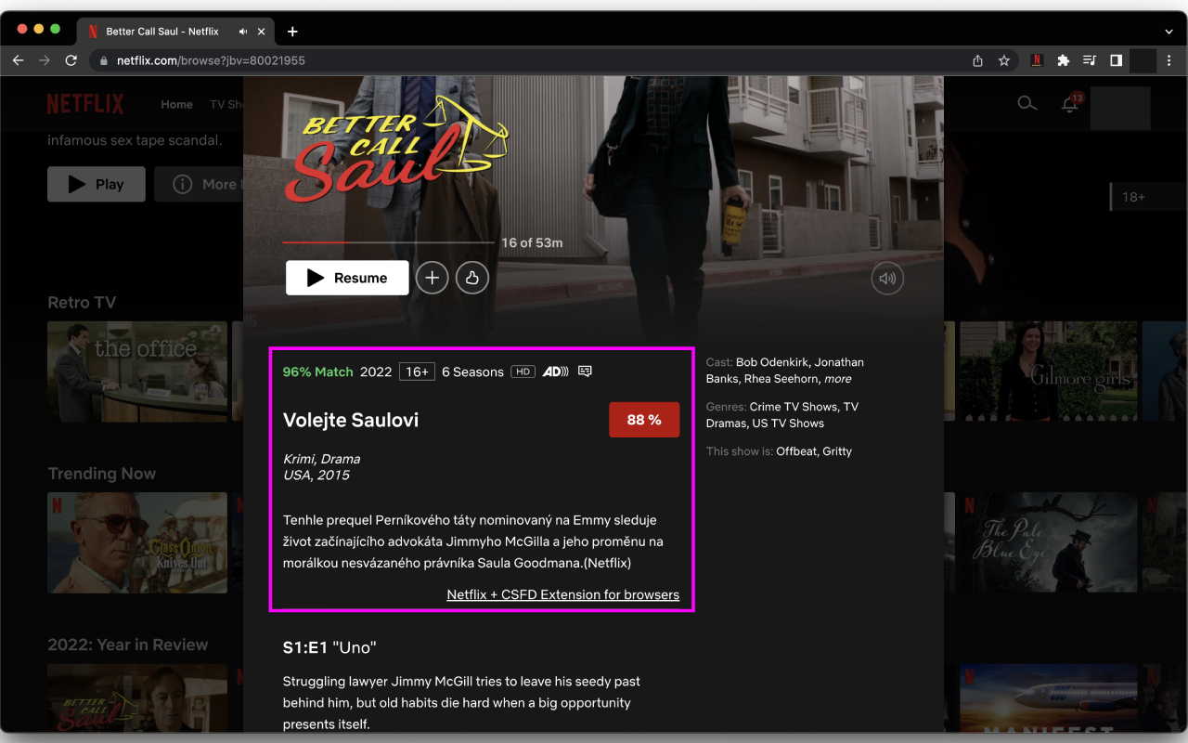This screenshot has width=1188, height=743.
Task: Open the Better Call Saul - Netflix tab
Action: [175, 32]
